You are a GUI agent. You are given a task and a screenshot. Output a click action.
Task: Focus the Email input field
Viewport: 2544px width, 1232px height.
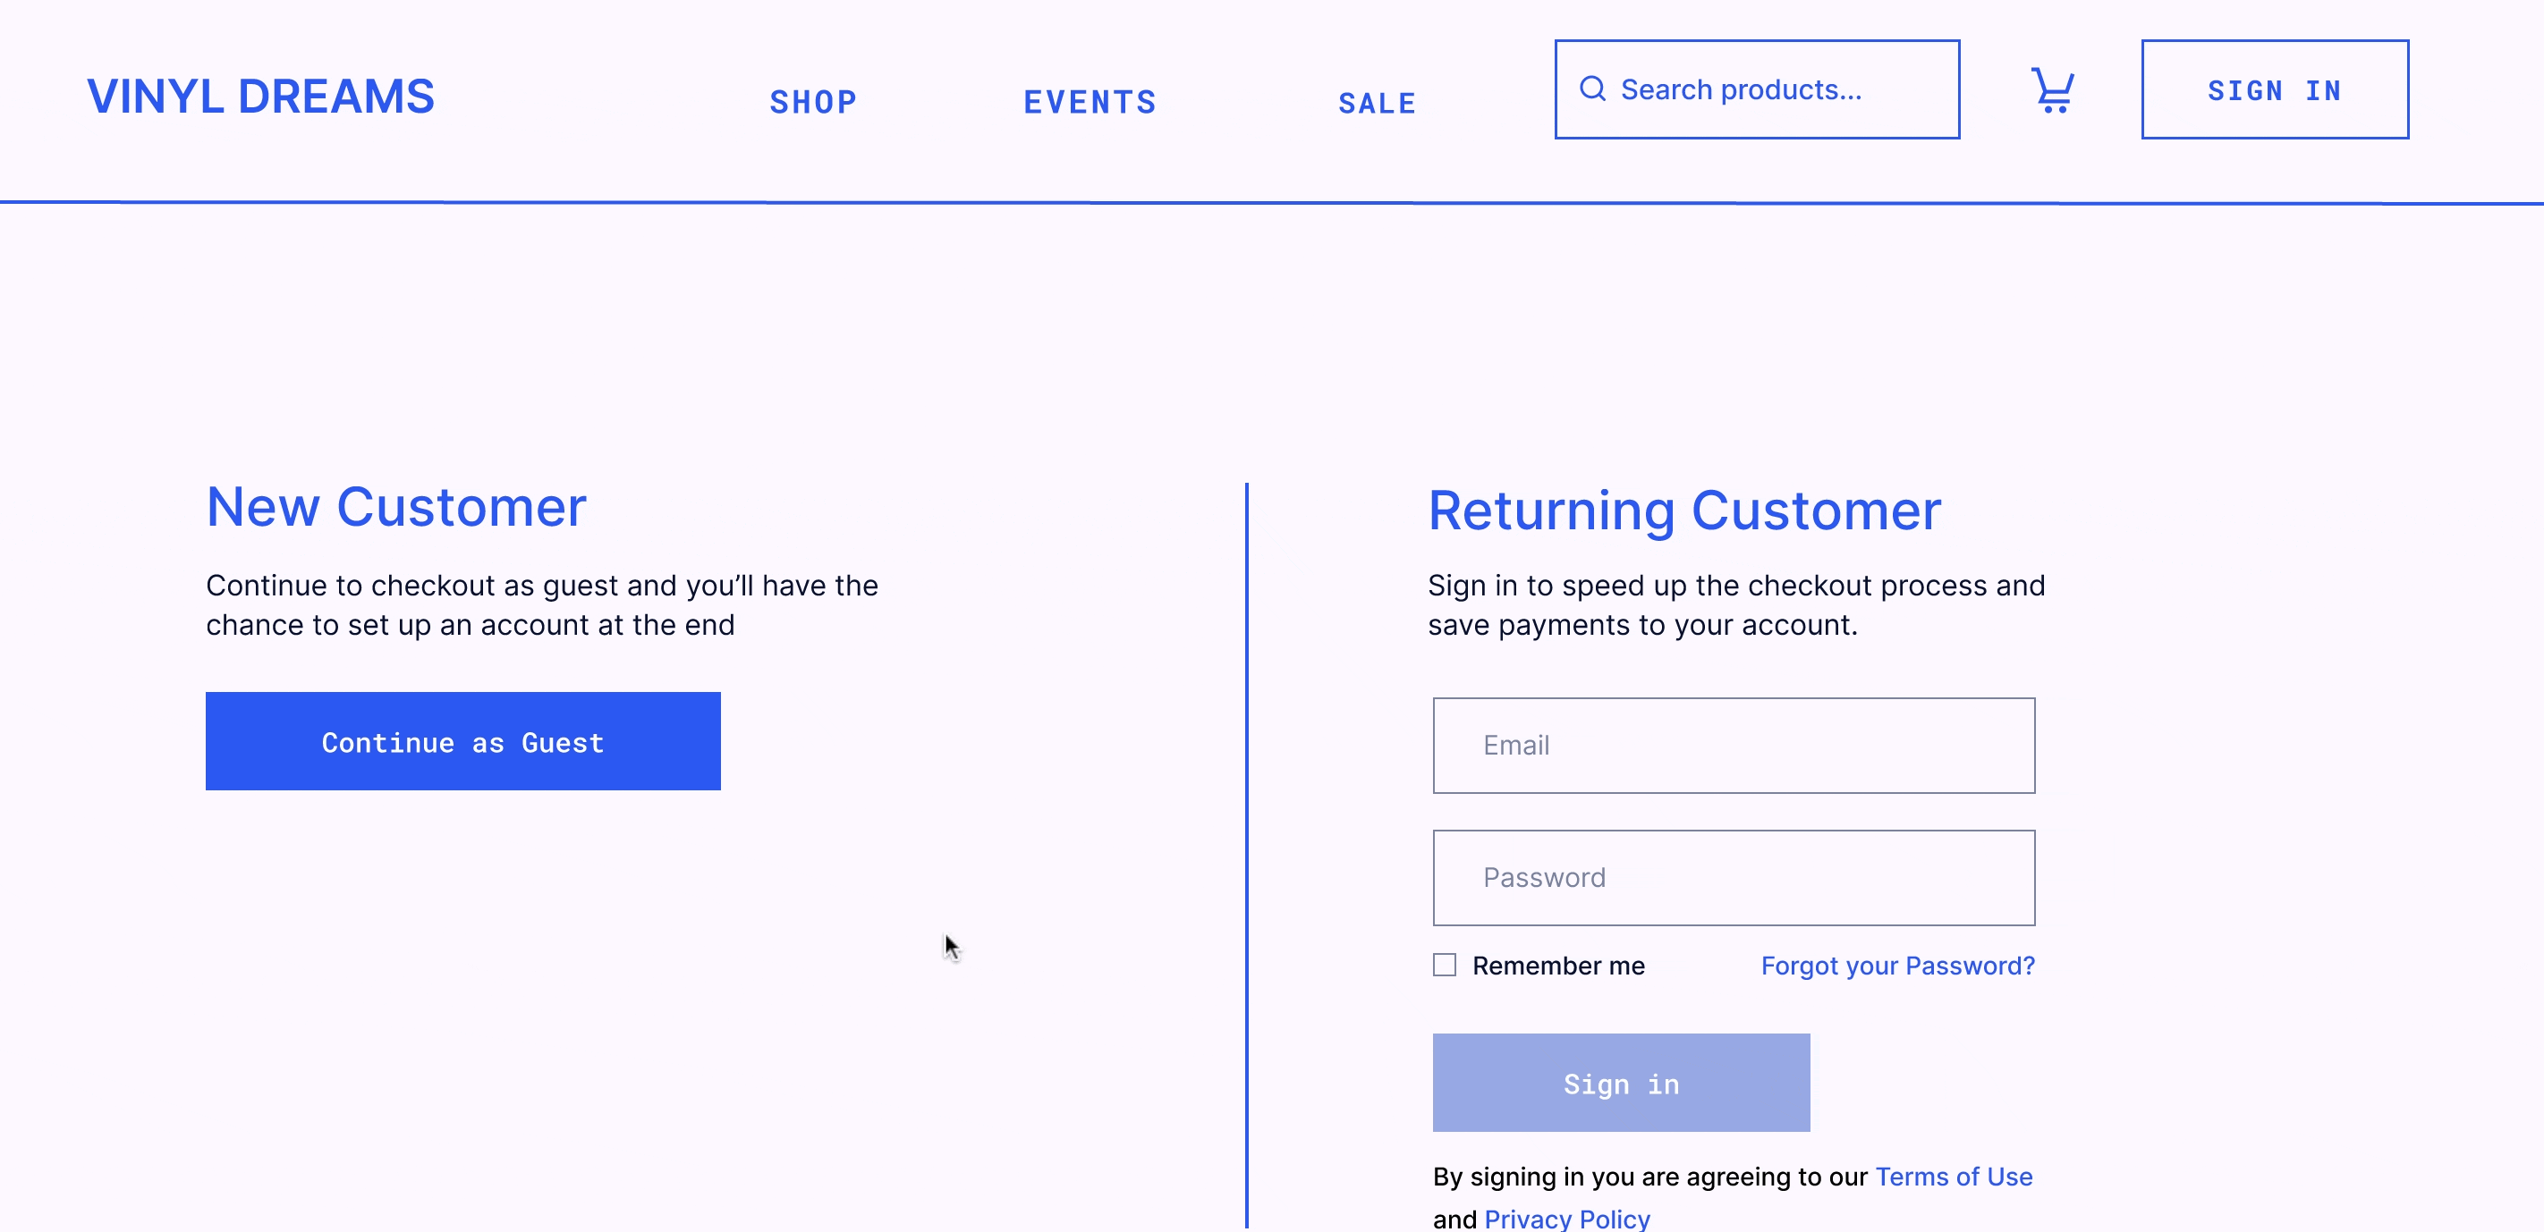pyautogui.click(x=1734, y=746)
